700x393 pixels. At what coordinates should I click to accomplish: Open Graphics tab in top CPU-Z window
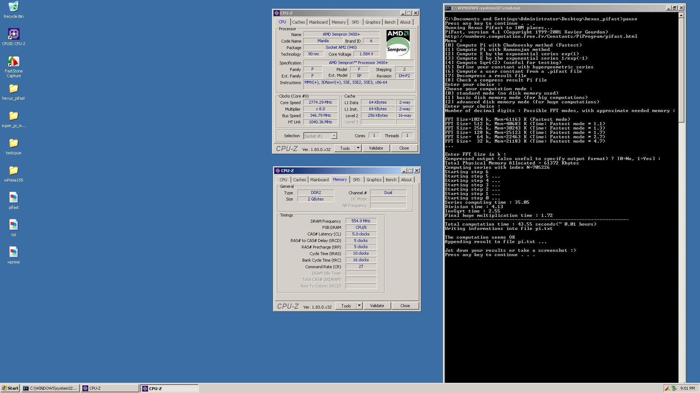click(x=373, y=22)
